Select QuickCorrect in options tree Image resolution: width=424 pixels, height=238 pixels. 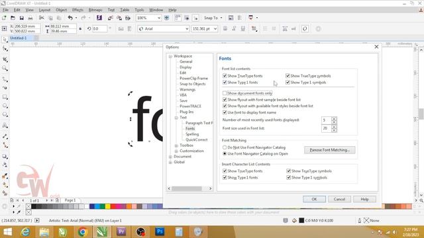196,139
